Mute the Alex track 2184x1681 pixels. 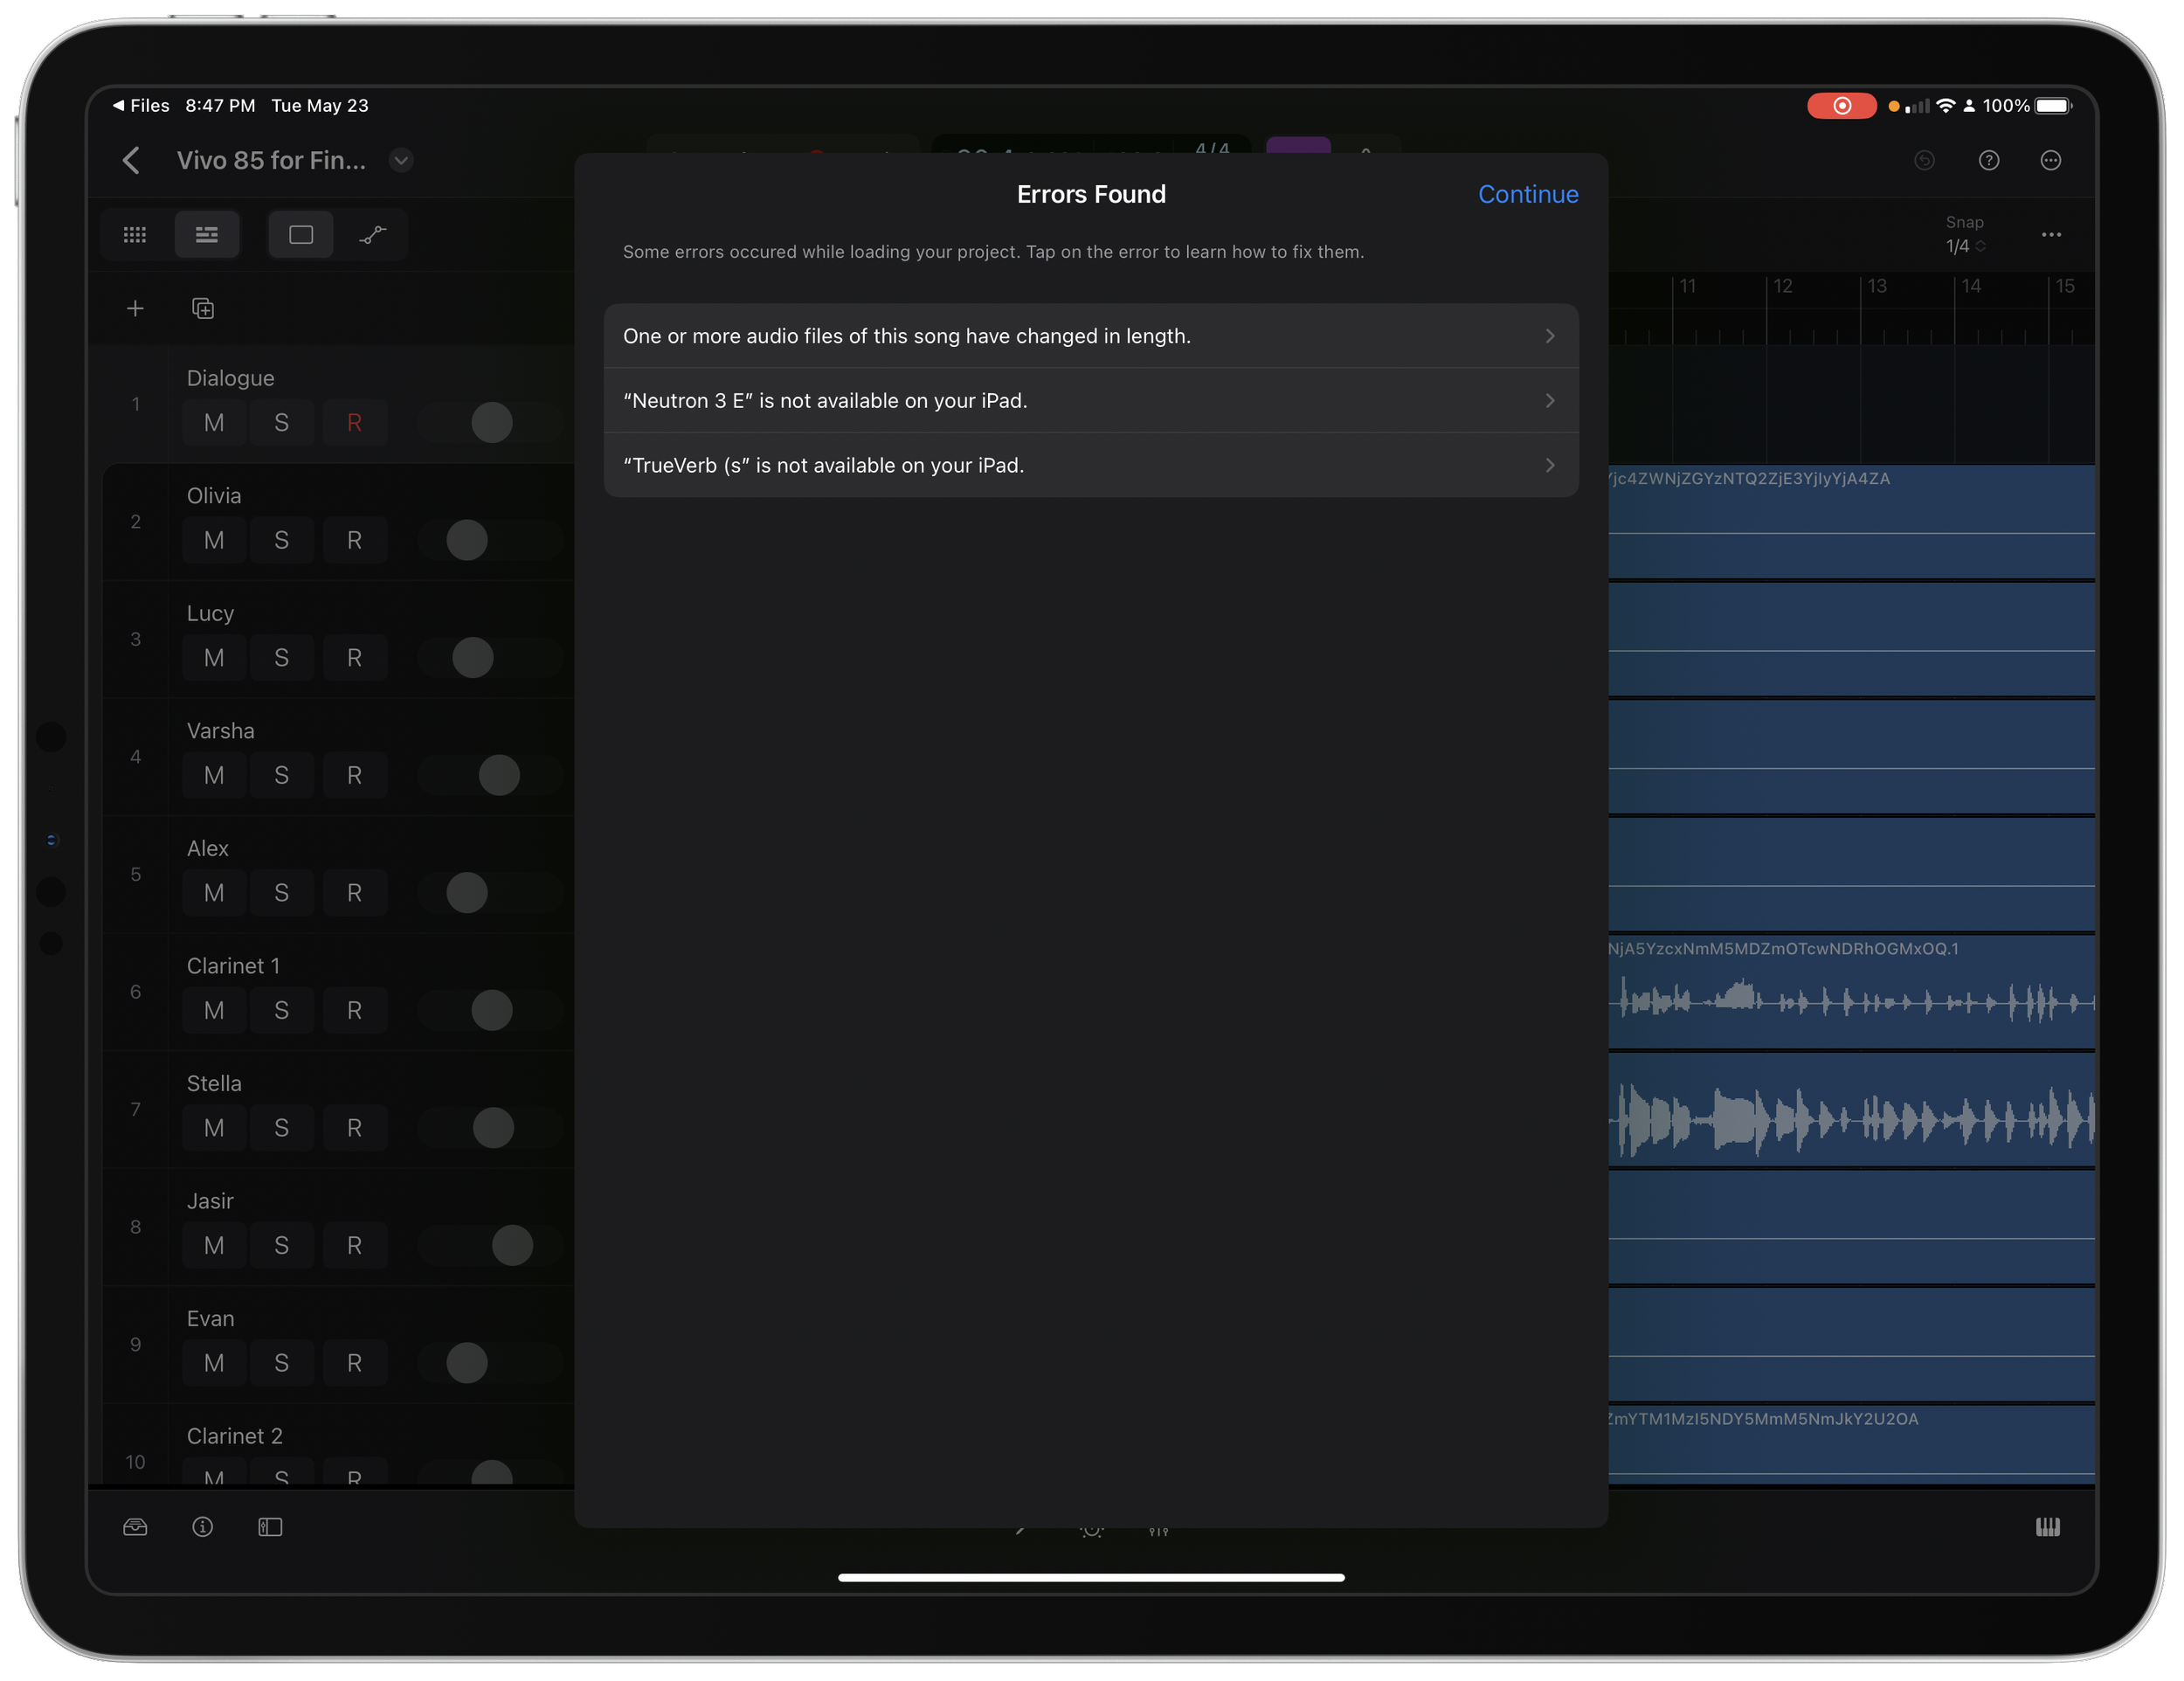coord(214,893)
